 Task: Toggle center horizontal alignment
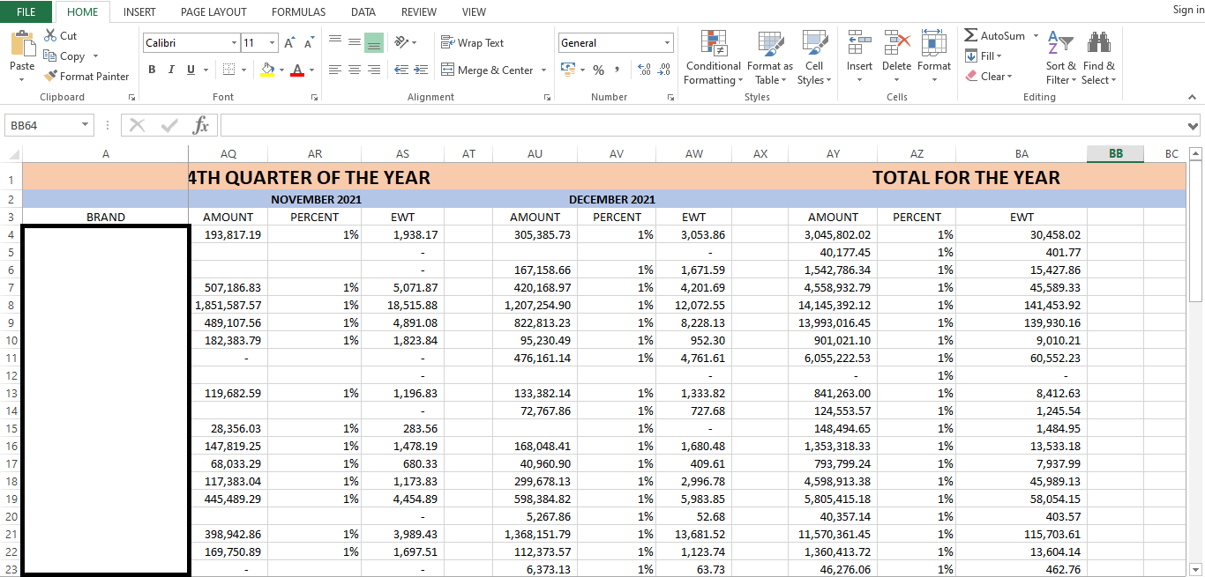[355, 70]
